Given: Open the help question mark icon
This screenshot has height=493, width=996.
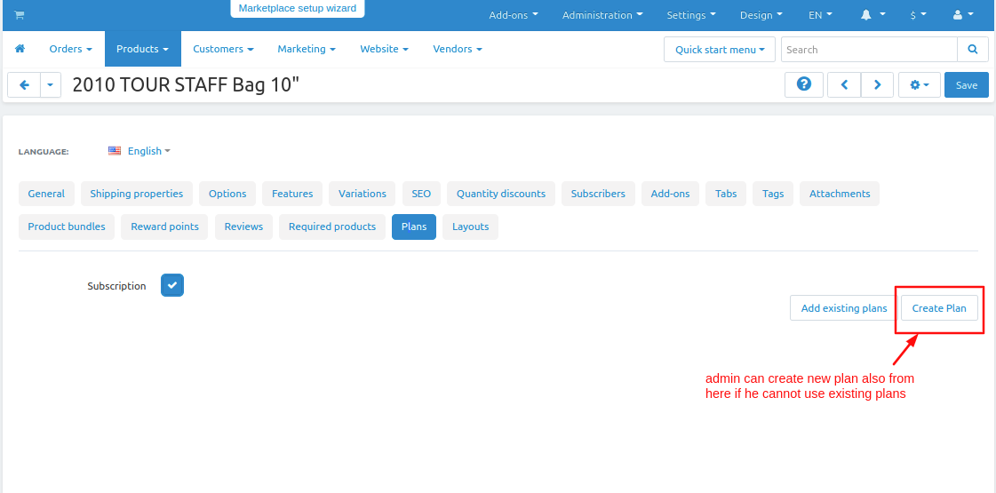Looking at the screenshot, I should click(x=804, y=84).
